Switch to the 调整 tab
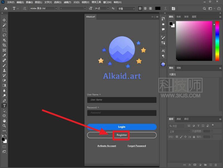The width and height of the screenshot is (223, 168). 179,68
